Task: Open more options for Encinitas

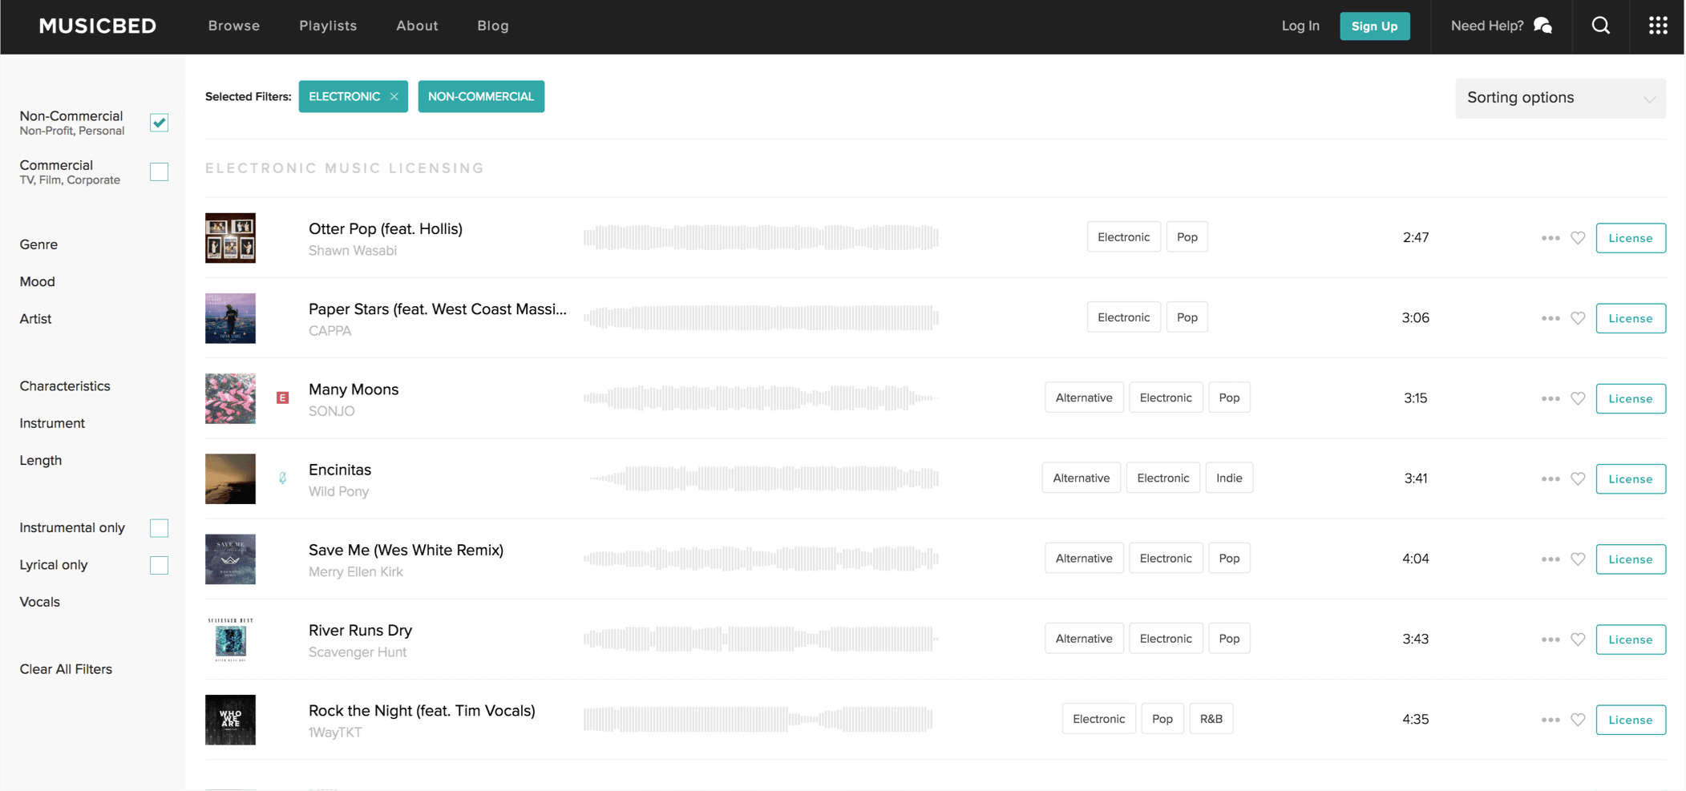Action: coord(1550,478)
